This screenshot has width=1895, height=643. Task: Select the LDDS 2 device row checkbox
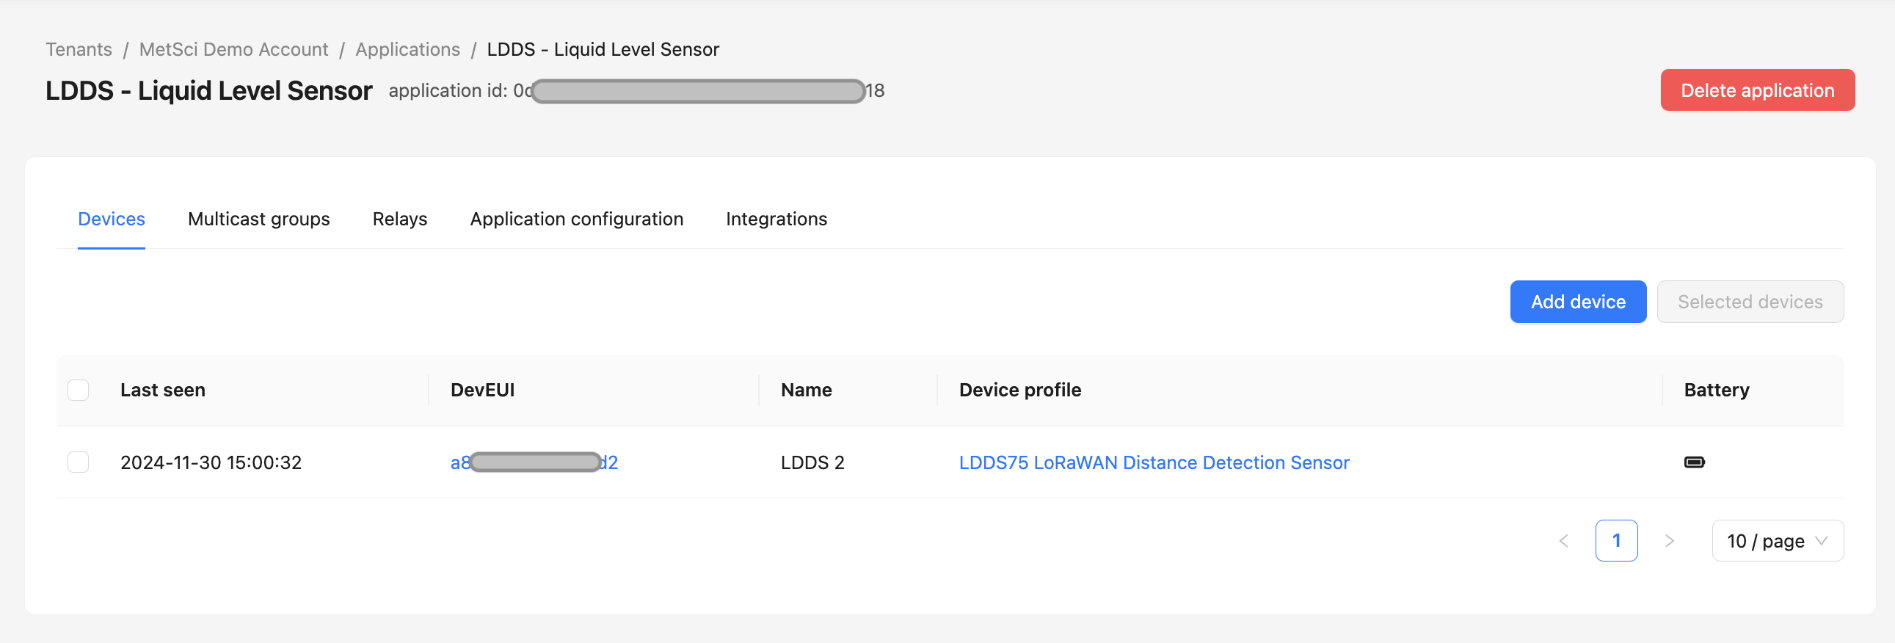78,462
